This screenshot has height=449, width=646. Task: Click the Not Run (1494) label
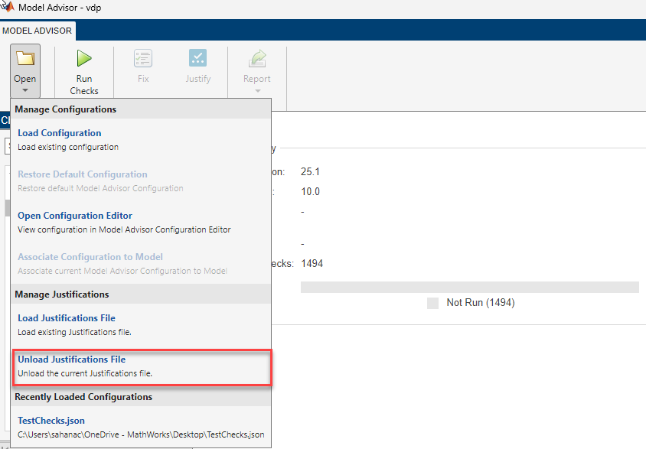pyautogui.click(x=480, y=303)
